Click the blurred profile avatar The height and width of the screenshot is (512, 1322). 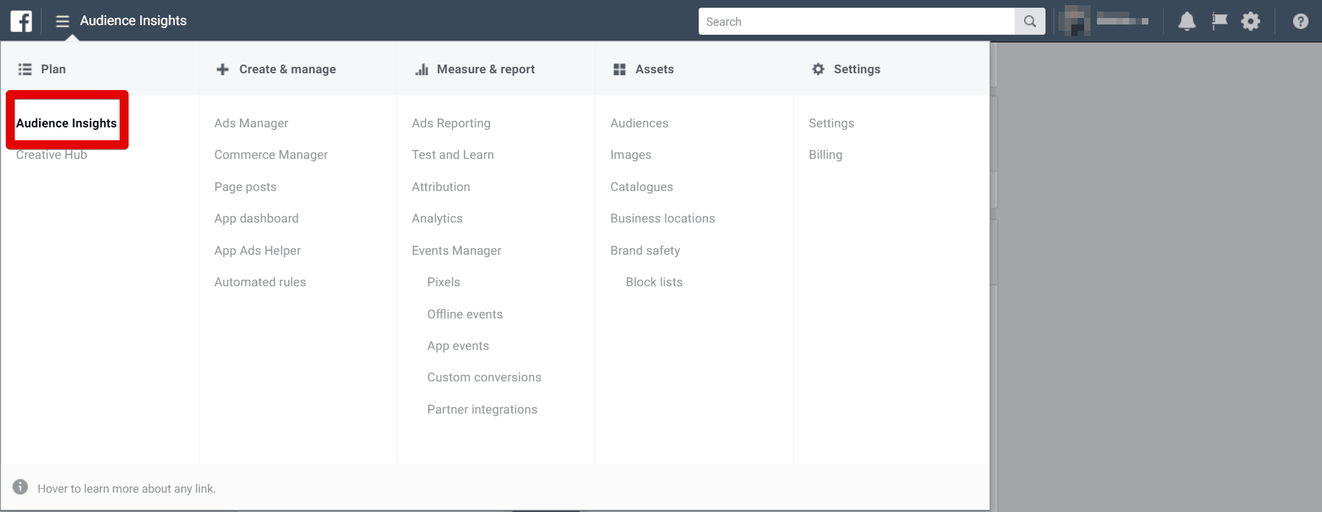click(1074, 21)
